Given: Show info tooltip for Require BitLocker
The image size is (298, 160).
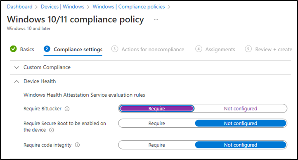Looking at the screenshot, I should [67, 109].
